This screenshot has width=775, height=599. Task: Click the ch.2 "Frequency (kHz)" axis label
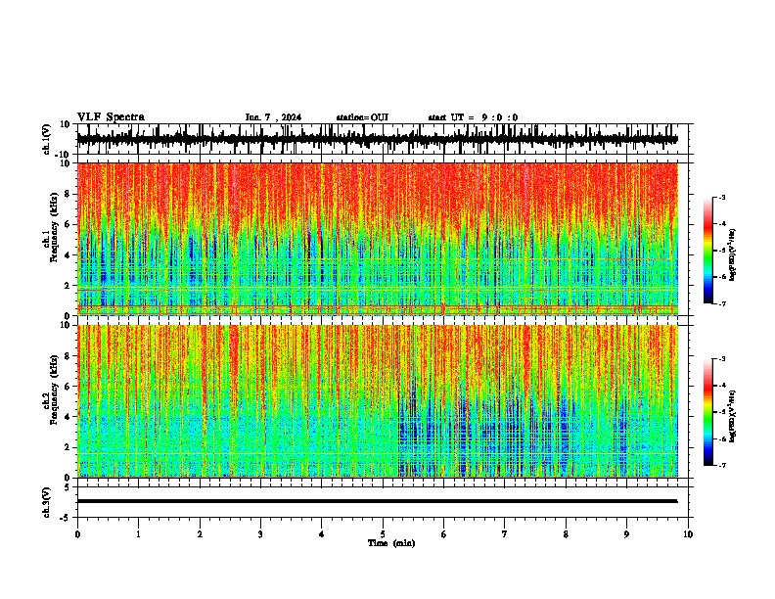[x=55, y=390]
